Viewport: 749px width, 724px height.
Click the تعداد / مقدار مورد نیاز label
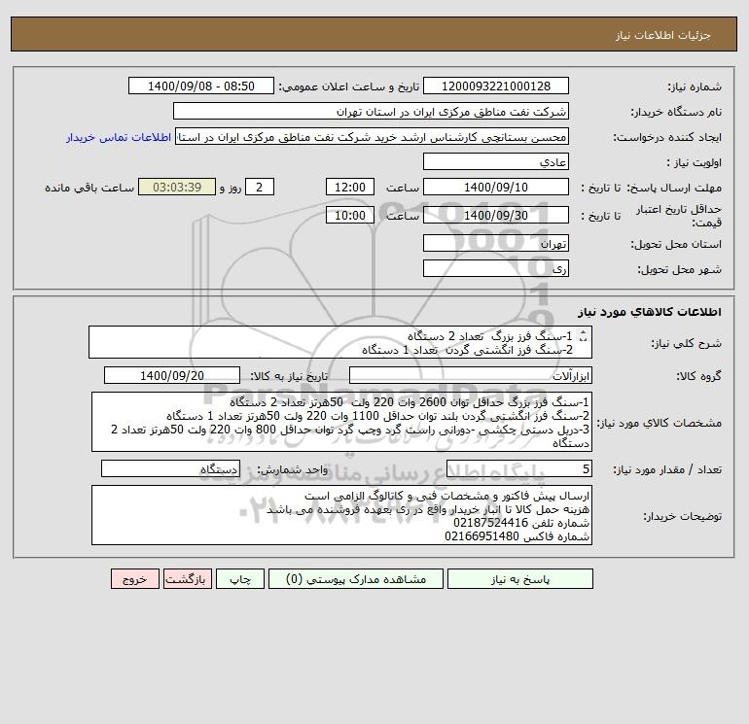point(667,469)
